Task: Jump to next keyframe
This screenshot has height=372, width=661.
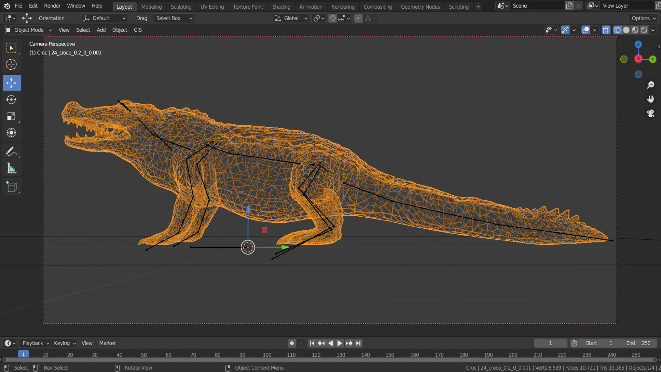Action: pyautogui.click(x=349, y=343)
